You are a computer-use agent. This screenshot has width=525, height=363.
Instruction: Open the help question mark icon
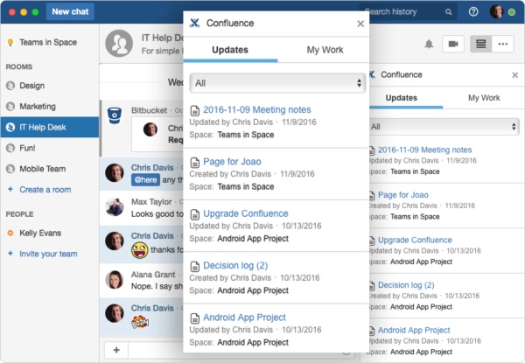(473, 11)
